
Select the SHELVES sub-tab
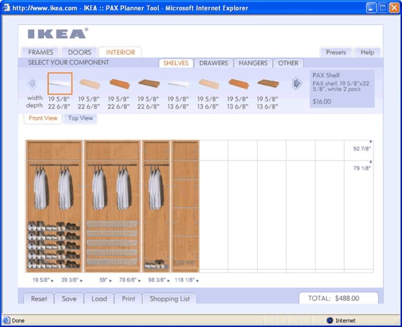point(176,63)
